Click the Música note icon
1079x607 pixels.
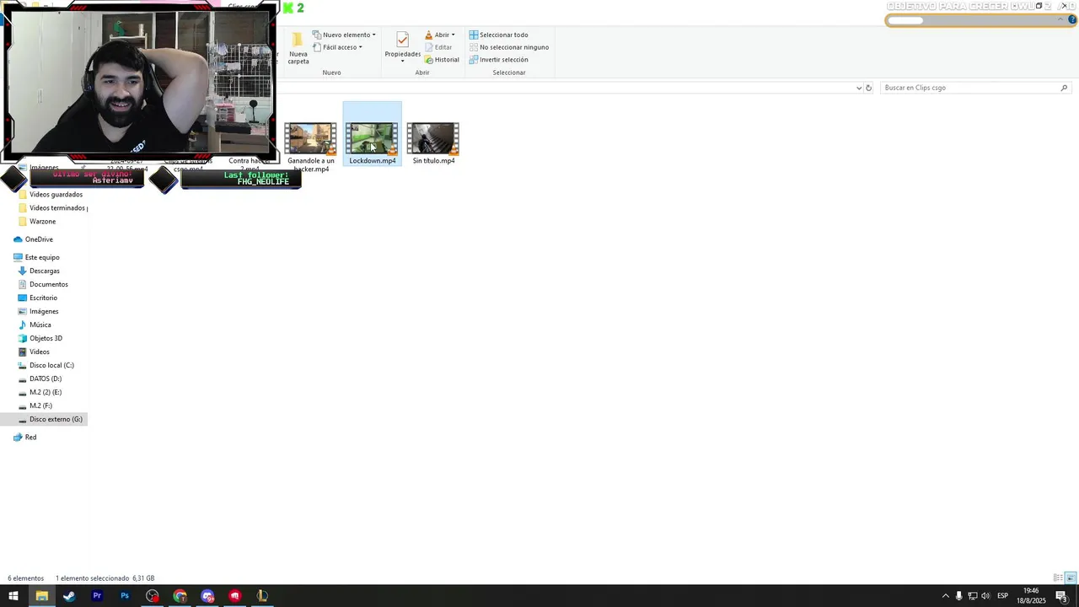(23, 325)
